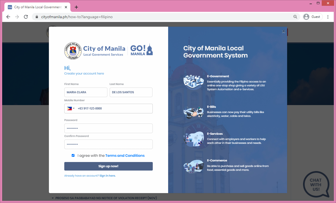Click the City of Manila Local Government System title
The width and height of the screenshot is (336, 203).
point(216,52)
